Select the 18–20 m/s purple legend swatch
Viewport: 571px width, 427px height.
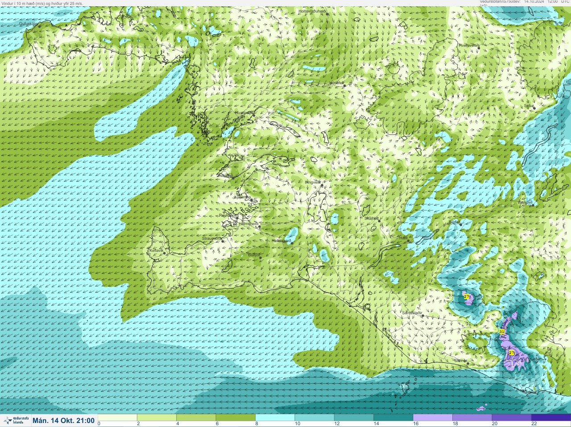pos(472,418)
